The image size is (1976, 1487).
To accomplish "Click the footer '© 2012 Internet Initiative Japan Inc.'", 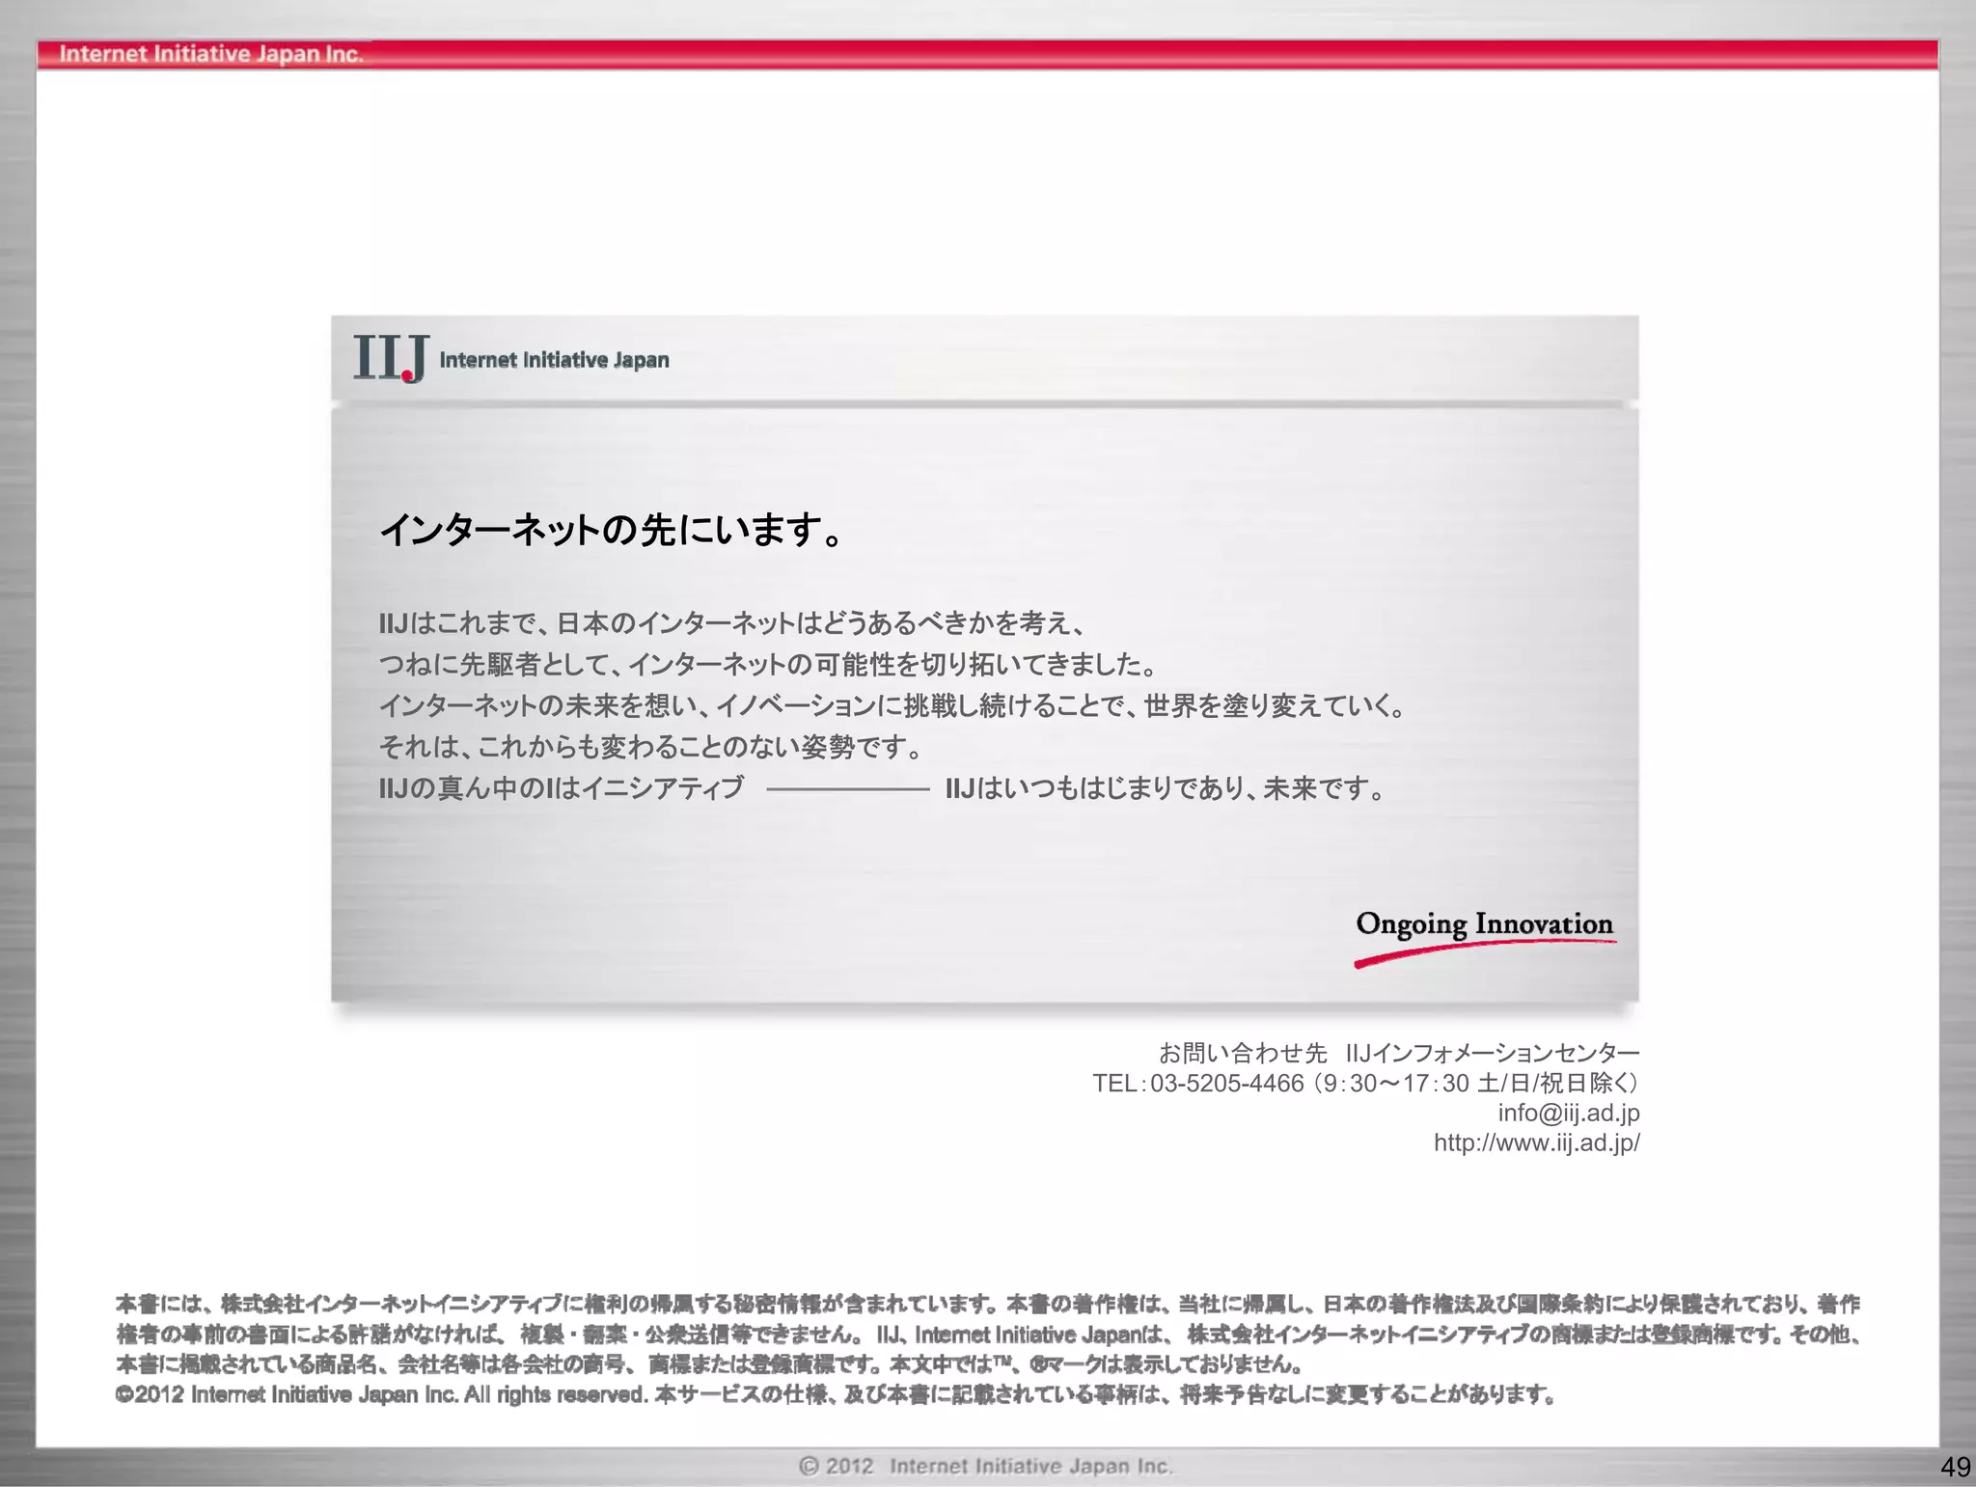I will [986, 1466].
